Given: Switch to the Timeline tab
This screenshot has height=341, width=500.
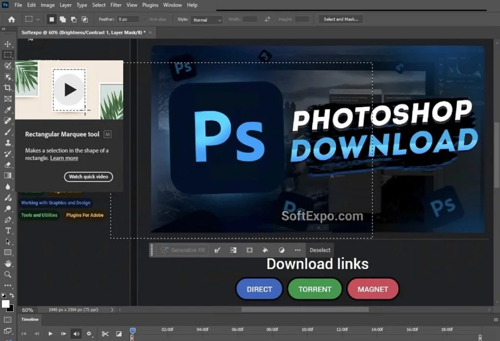Looking at the screenshot, I should click(x=29, y=320).
